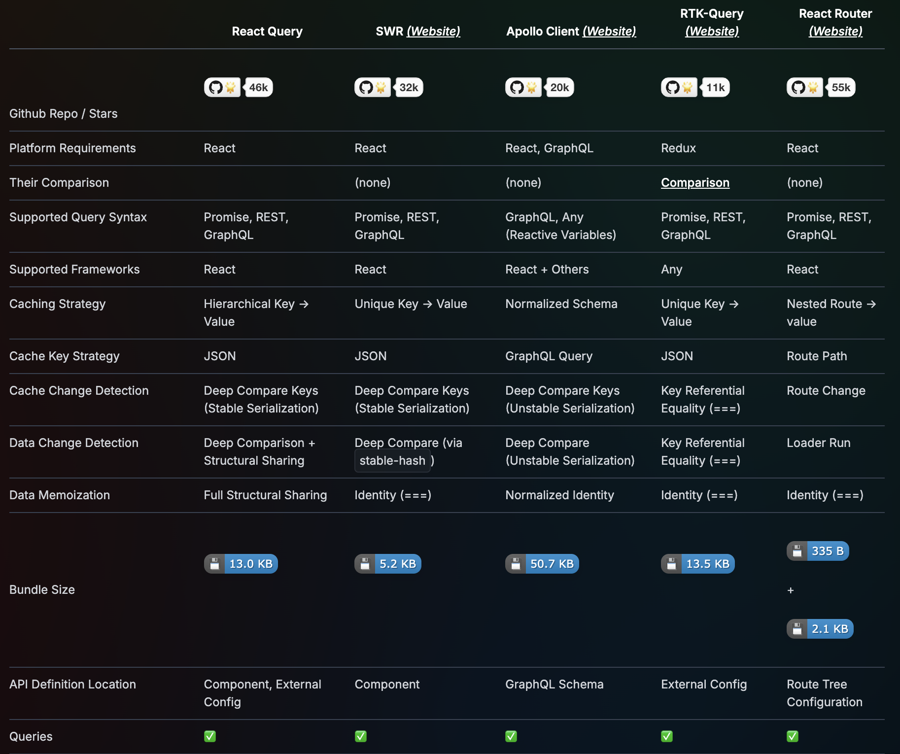The width and height of the screenshot is (900, 754).
Task: Select the 'Their Comparison' row label
Action: [x=59, y=183]
